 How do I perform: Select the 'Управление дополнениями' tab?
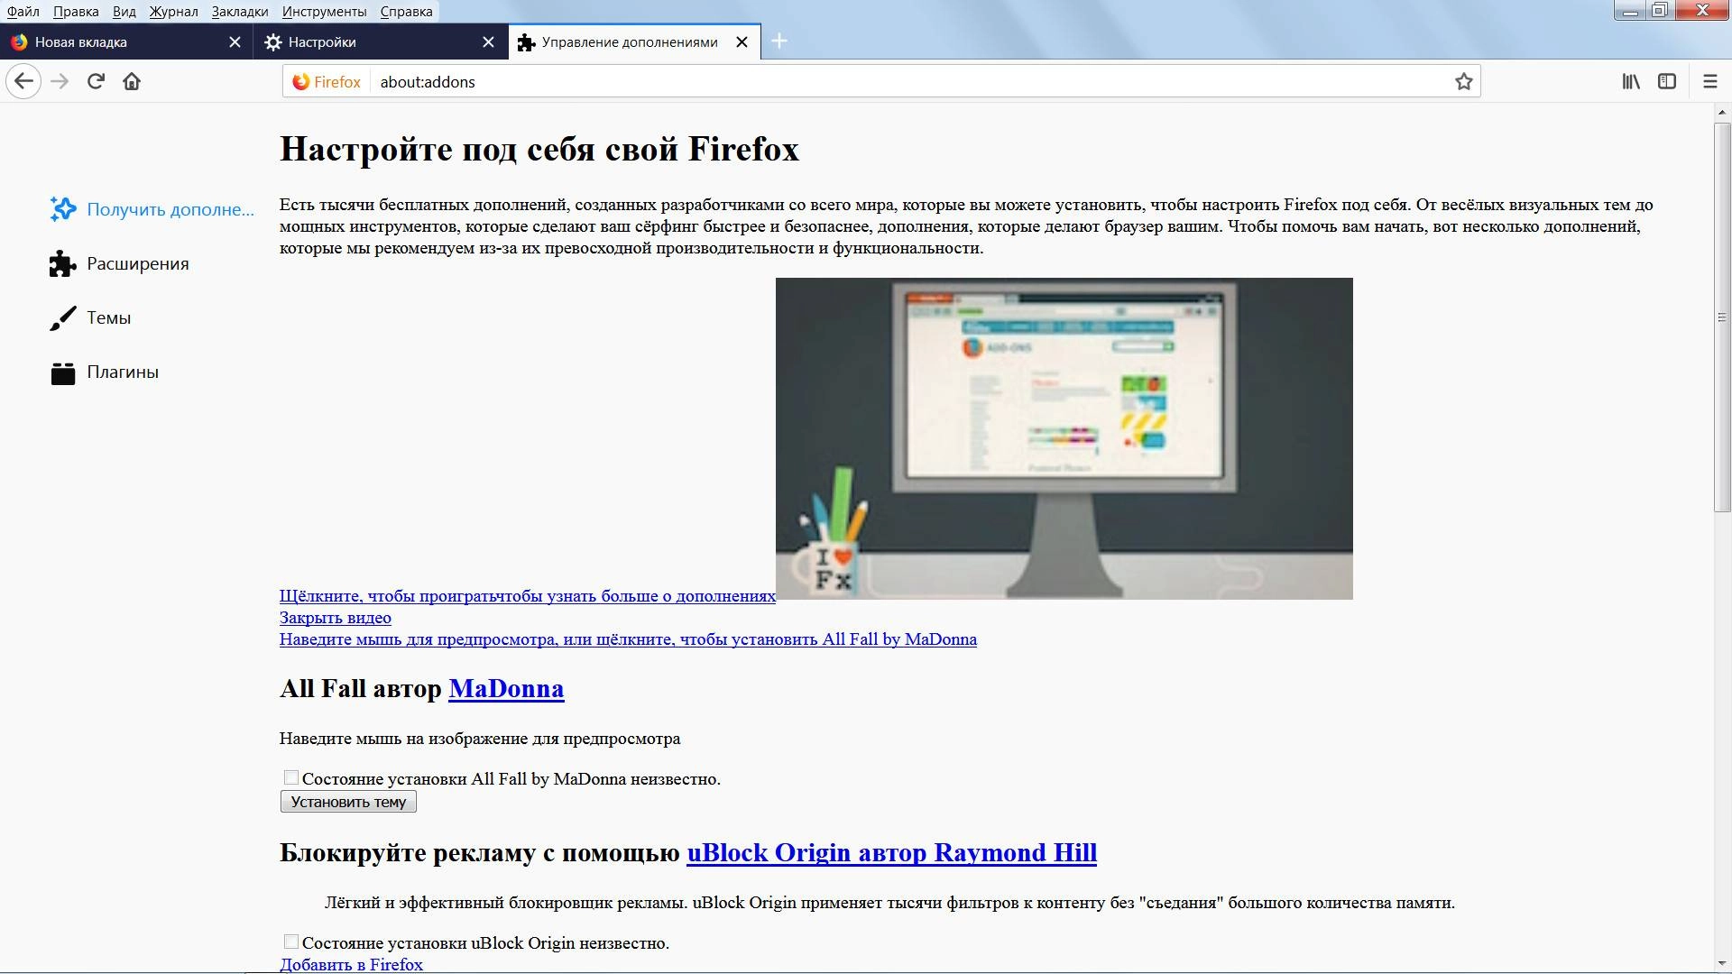pos(634,42)
